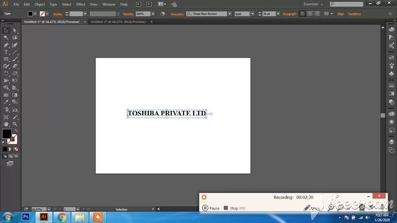Click the Character panel link
The width and height of the screenshot is (397, 223).
(177, 14)
